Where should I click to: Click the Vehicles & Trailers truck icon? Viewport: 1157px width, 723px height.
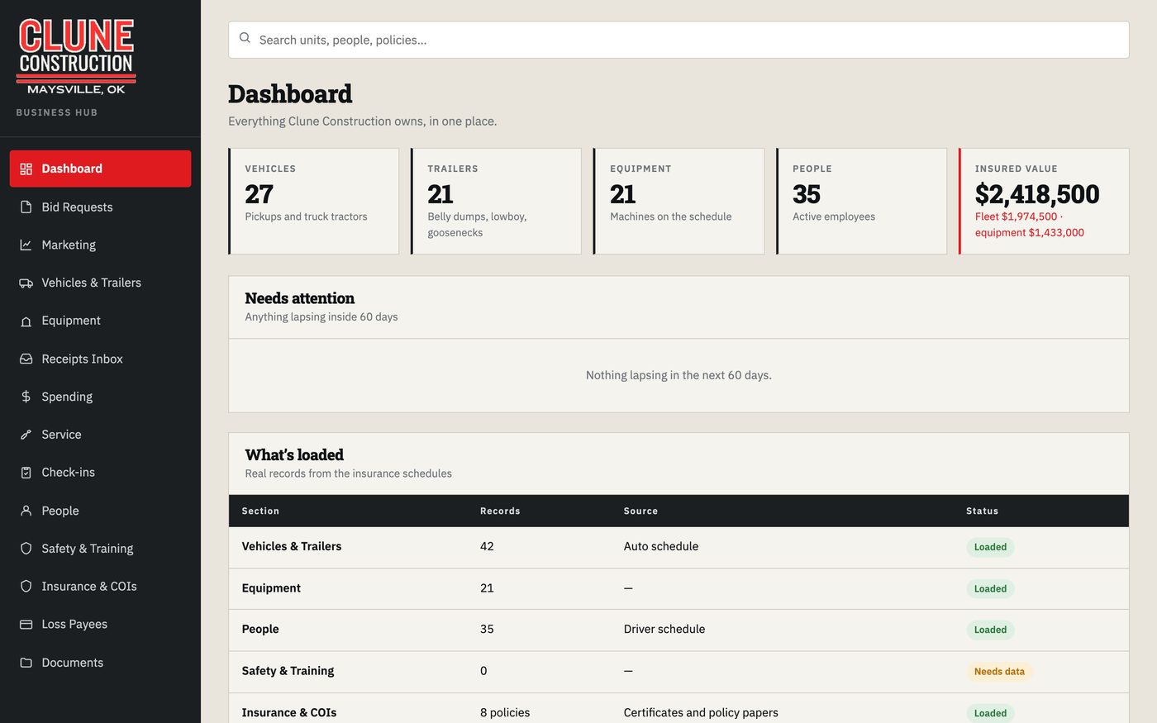pyautogui.click(x=26, y=283)
